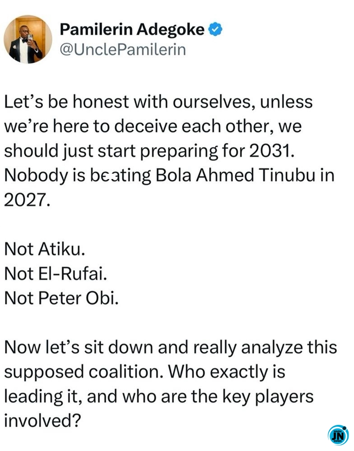The width and height of the screenshot is (354, 451).
Task: Open Pamilerin Adegoke's profile picture
Action: 28,39
